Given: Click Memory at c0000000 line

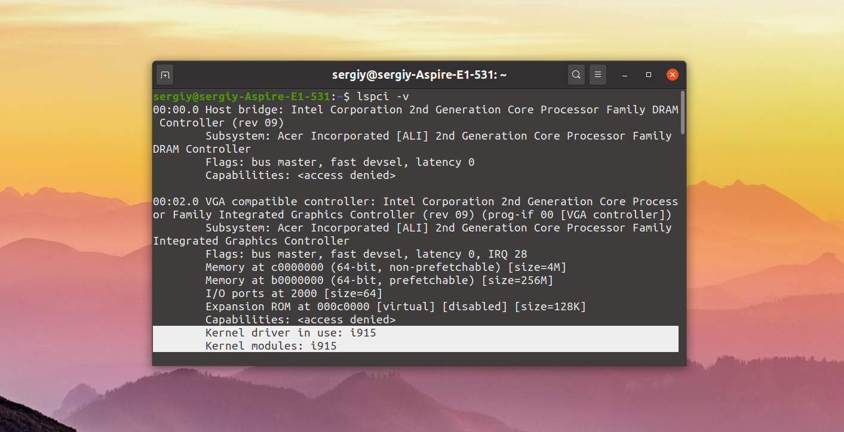Looking at the screenshot, I should tap(386, 267).
